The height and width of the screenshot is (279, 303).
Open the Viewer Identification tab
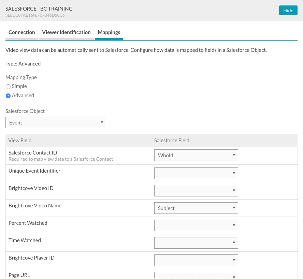pyautogui.click(x=66, y=32)
